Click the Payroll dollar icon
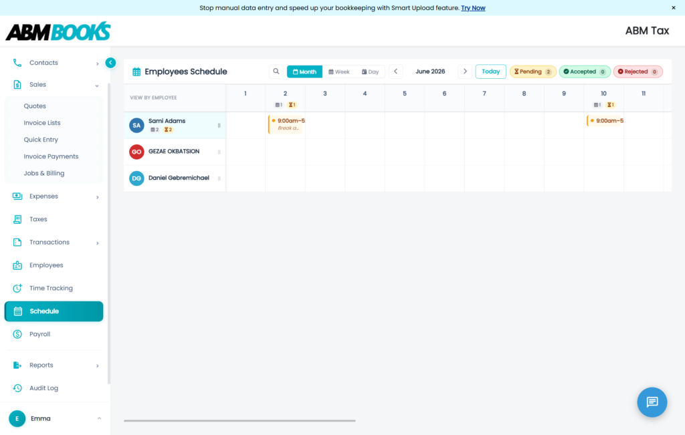Viewport: 685px width, 435px height. click(17, 334)
